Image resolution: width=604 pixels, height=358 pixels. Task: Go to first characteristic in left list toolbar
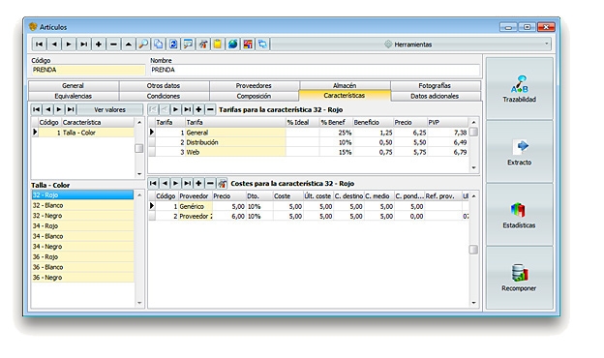click(36, 109)
